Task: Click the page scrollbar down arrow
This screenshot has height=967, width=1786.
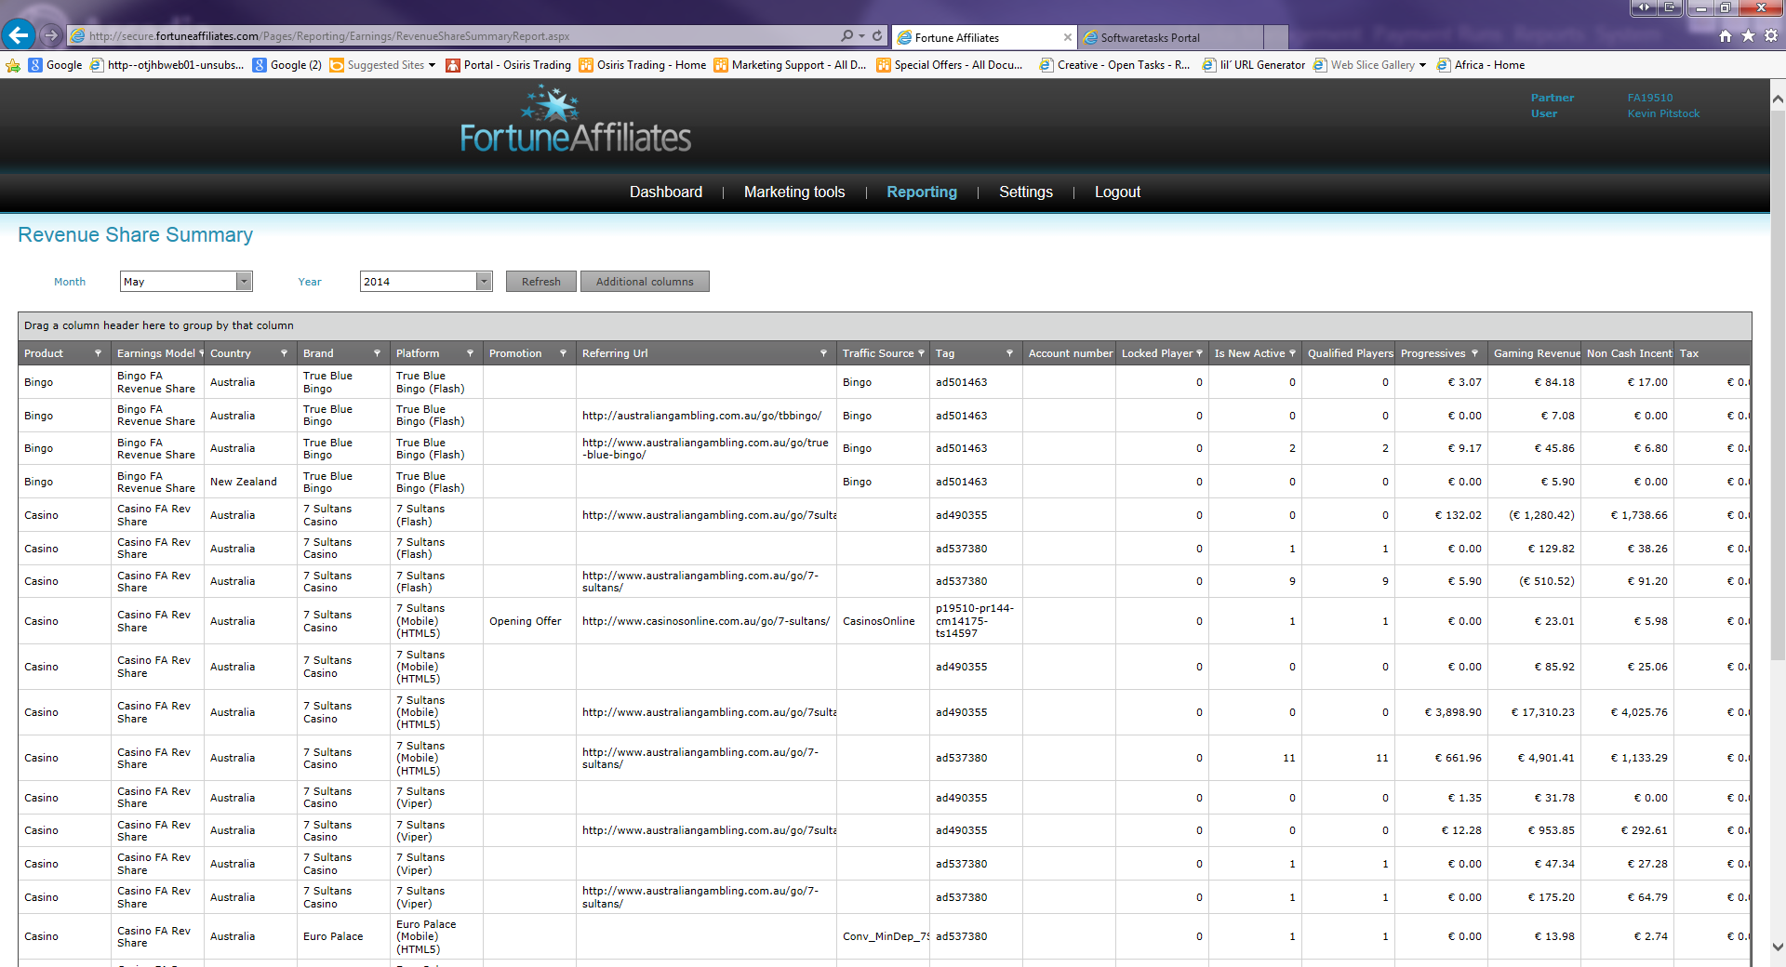Action: 1778,947
